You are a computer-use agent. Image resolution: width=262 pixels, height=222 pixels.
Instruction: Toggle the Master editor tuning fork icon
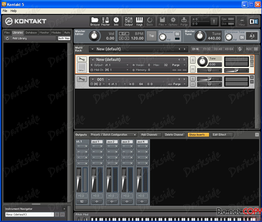pyautogui.click(x=105, y=21)
